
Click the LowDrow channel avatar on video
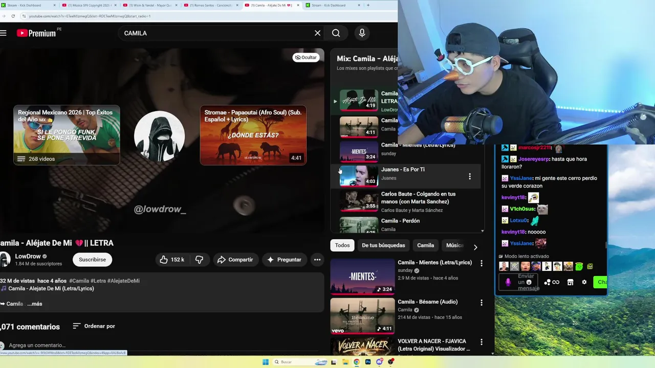pyautogui.click(x=159, y=136)
